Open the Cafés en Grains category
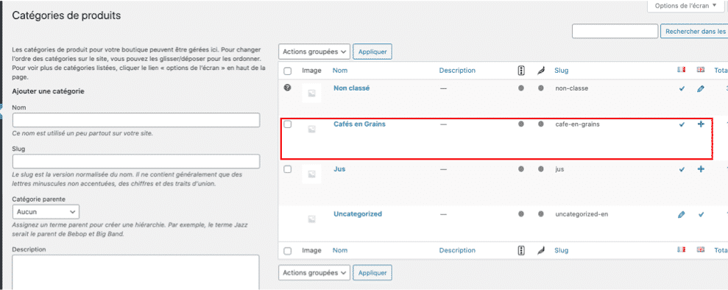The image size is (728, 290). coord(359,124)
